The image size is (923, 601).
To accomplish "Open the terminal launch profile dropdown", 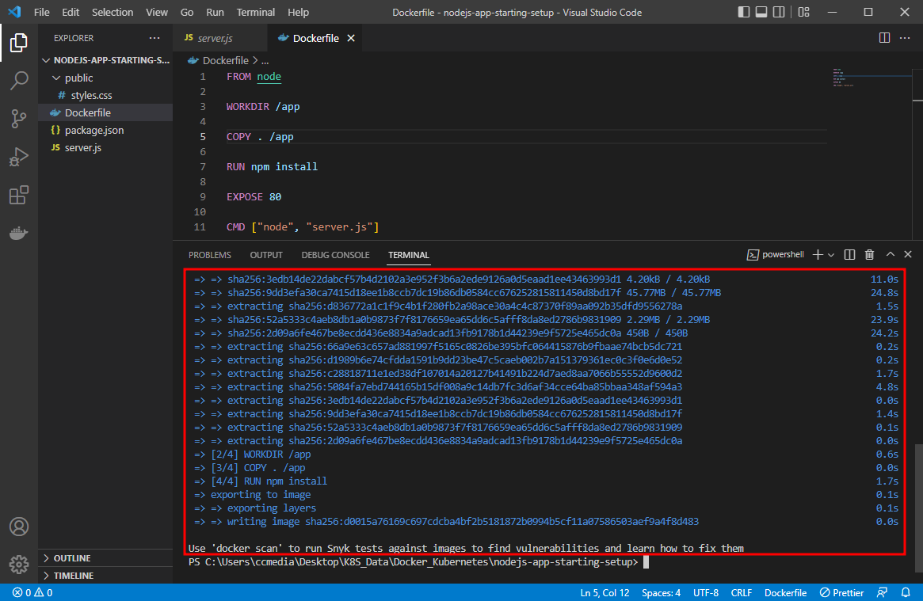I will tap(831, 255).
